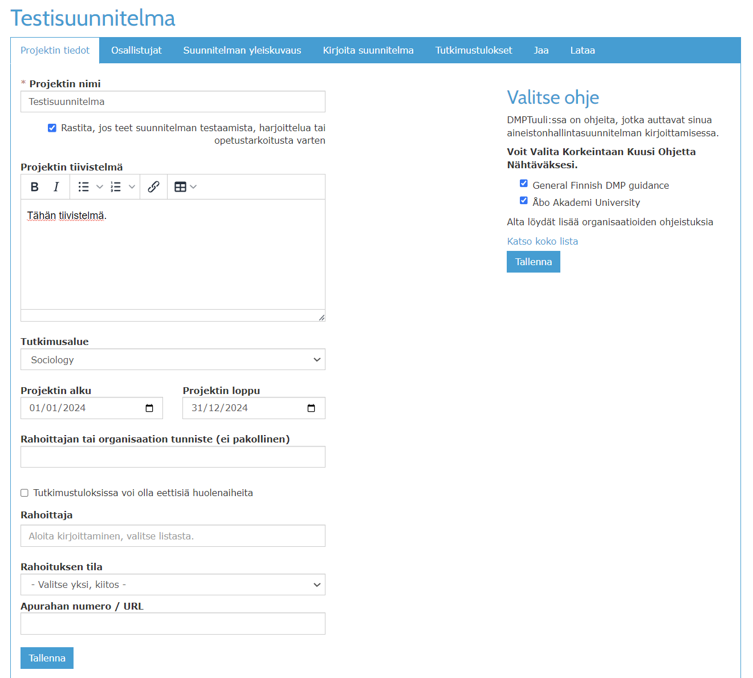The height and width of the screenshot is (678, 753).
Task: Click the funder or organisation ID field
Action: point(173,457)
